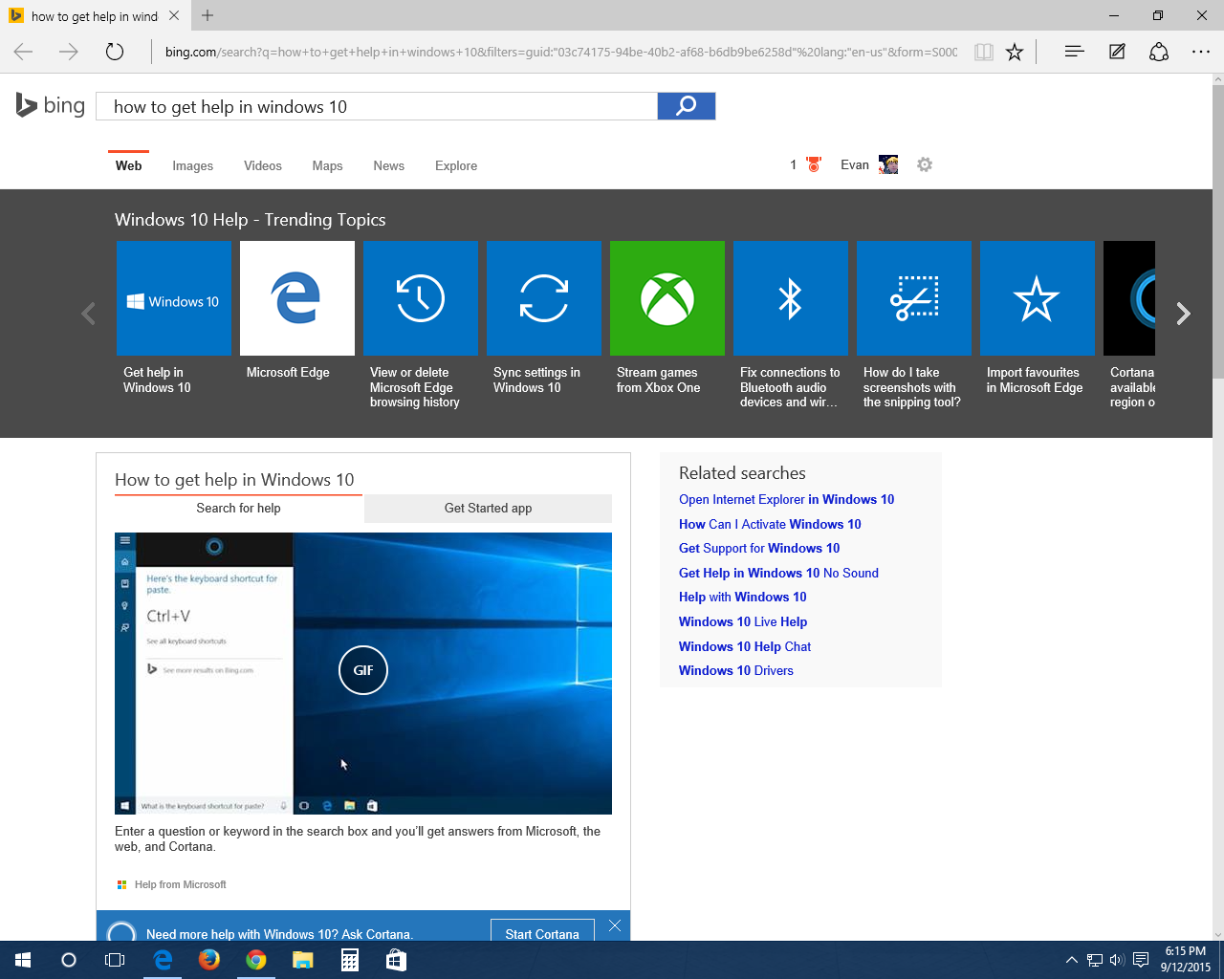Open a new browser tab
This screenshot has height=979, width=1224.
[208, 15]
